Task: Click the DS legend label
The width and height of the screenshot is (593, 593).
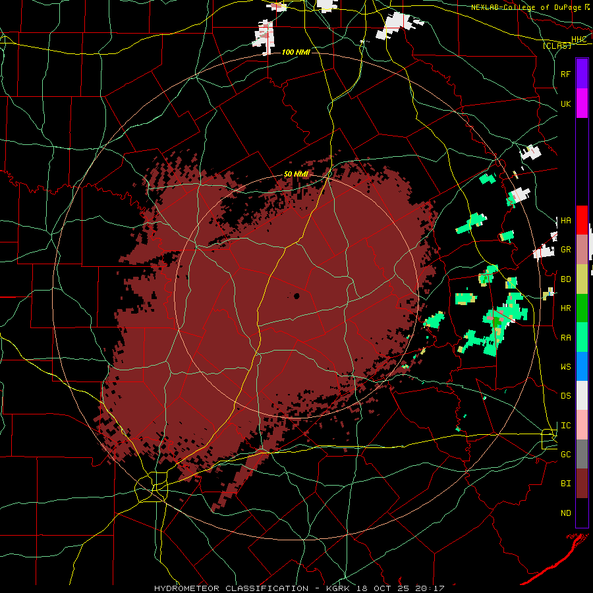Action: coord(565,396)
